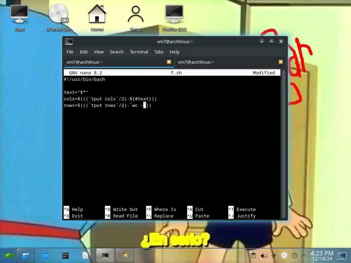Click the 'text="$*"' line
This screenshot has width=351, height=263.
click(76, 92)
